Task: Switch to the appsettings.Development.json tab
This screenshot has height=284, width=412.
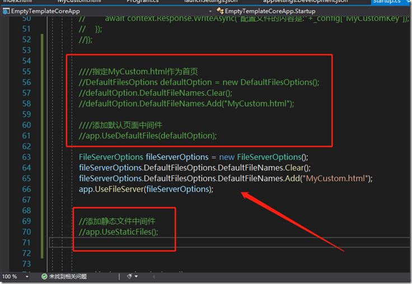Action: [x=305, y=2]
